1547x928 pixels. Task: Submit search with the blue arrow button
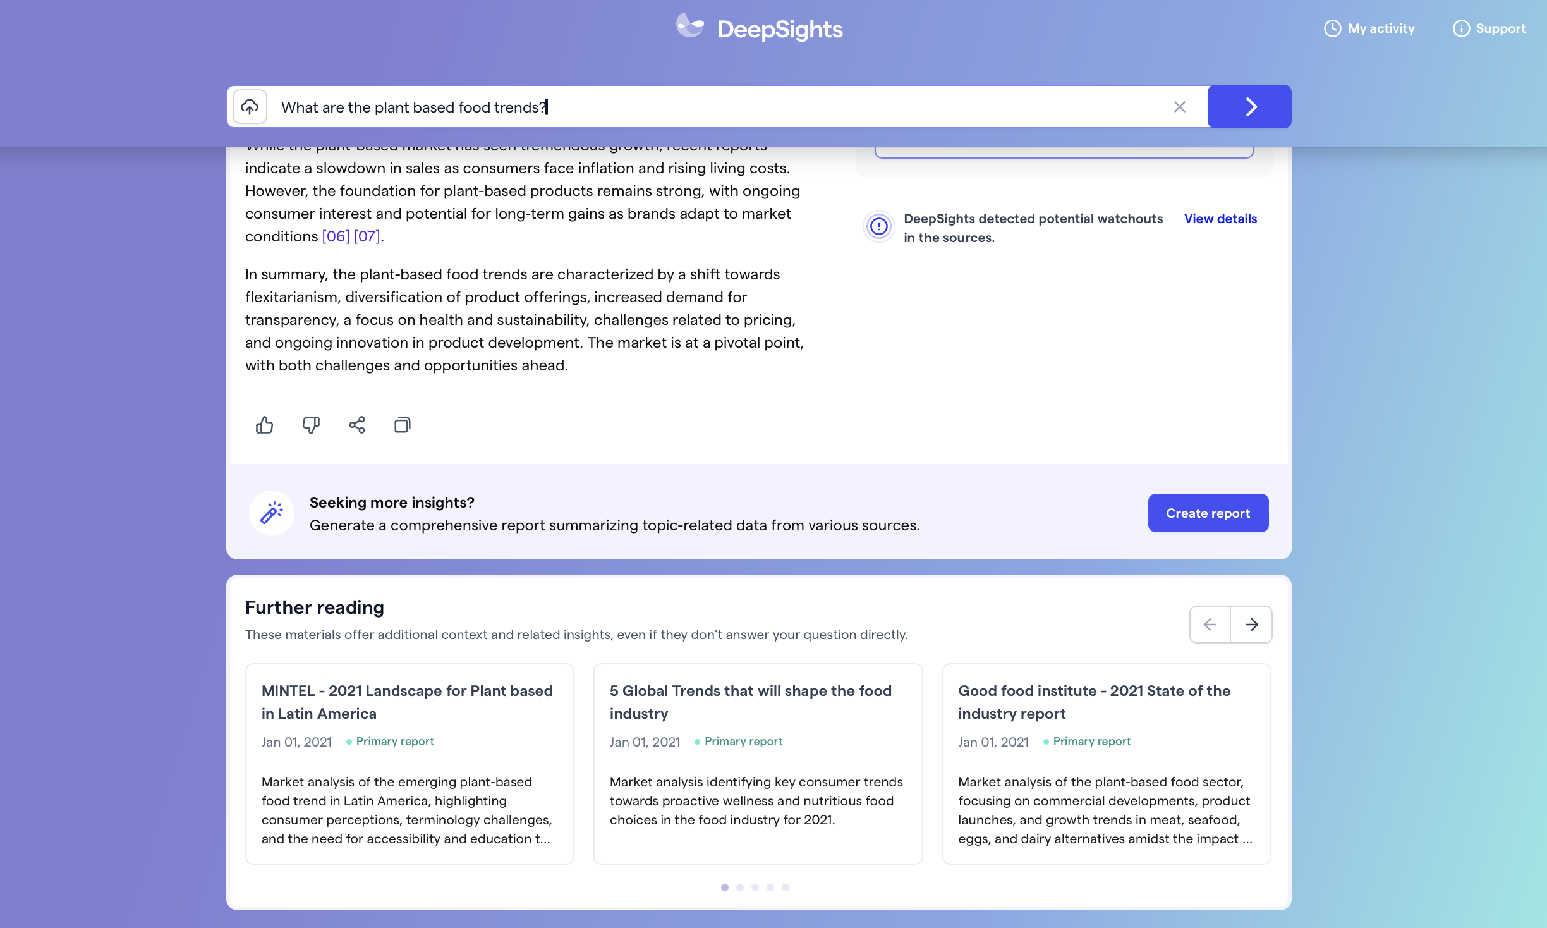(x=1249, y=107)
